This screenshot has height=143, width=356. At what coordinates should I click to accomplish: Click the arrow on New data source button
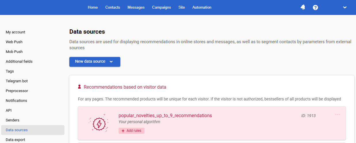(x=111, y=62)
